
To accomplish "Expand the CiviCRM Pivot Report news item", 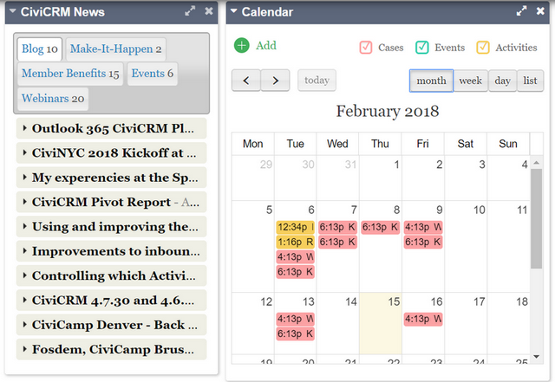I will [112, 202].
